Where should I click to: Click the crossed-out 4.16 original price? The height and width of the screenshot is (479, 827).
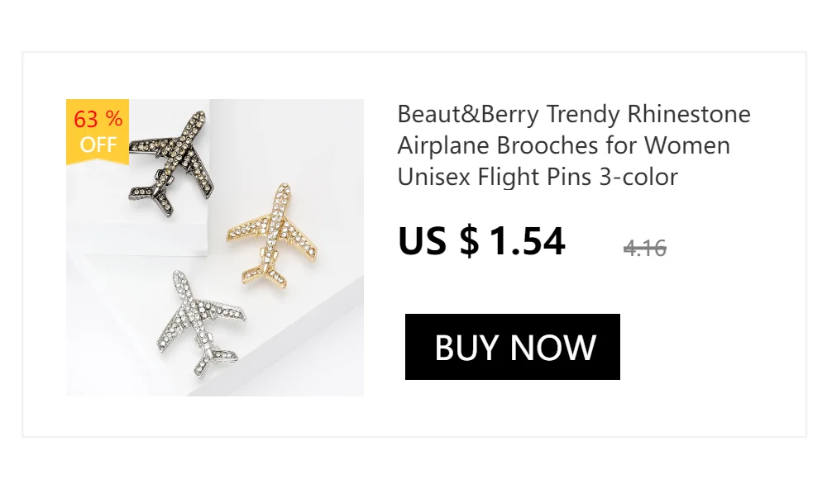[645, 248]
